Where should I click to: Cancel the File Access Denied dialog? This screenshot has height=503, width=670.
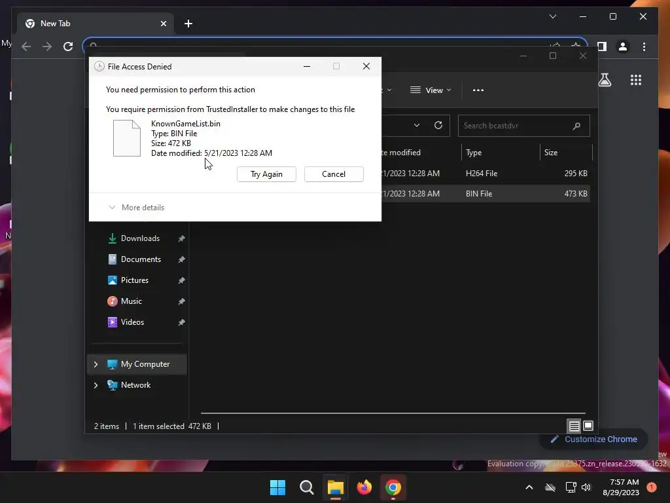334,174
